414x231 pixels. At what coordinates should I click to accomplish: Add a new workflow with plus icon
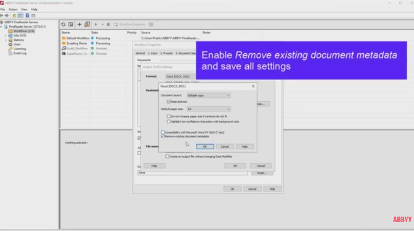pyautogui.click(x=79, y=25)
